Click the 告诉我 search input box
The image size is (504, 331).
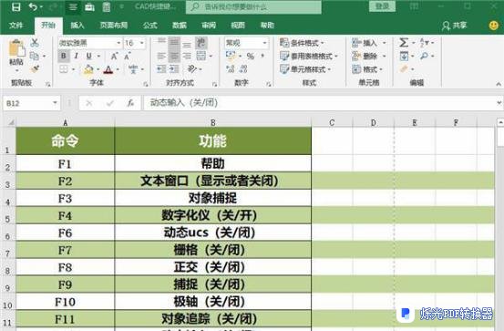(x=253, y=6)
